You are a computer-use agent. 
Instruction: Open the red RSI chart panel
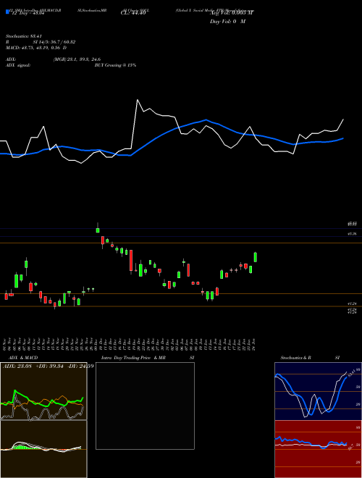click(318, 449)
